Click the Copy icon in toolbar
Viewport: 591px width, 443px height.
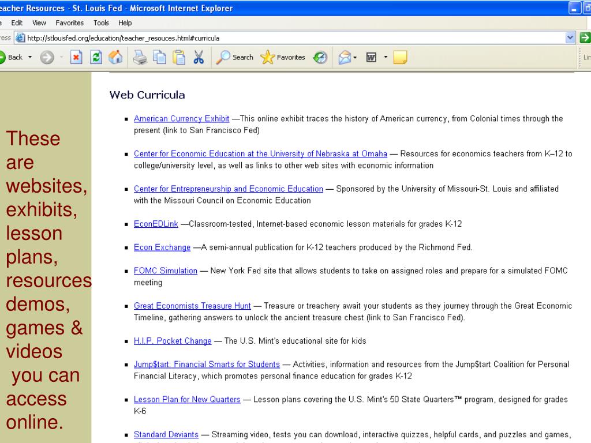pyautogui.click(x=159, y=57)
